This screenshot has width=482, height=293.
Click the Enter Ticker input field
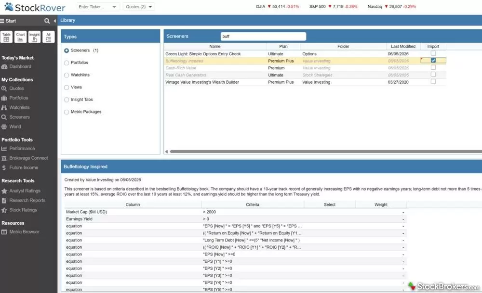(94, 7)
